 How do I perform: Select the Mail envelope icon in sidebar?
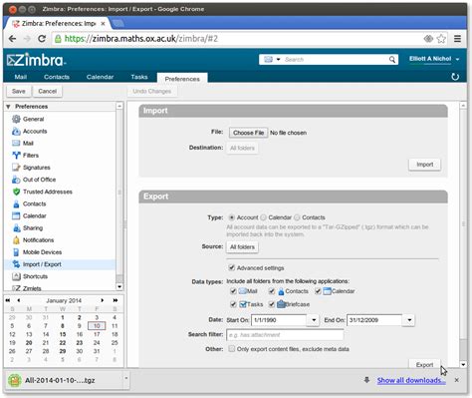click(16, 144)
